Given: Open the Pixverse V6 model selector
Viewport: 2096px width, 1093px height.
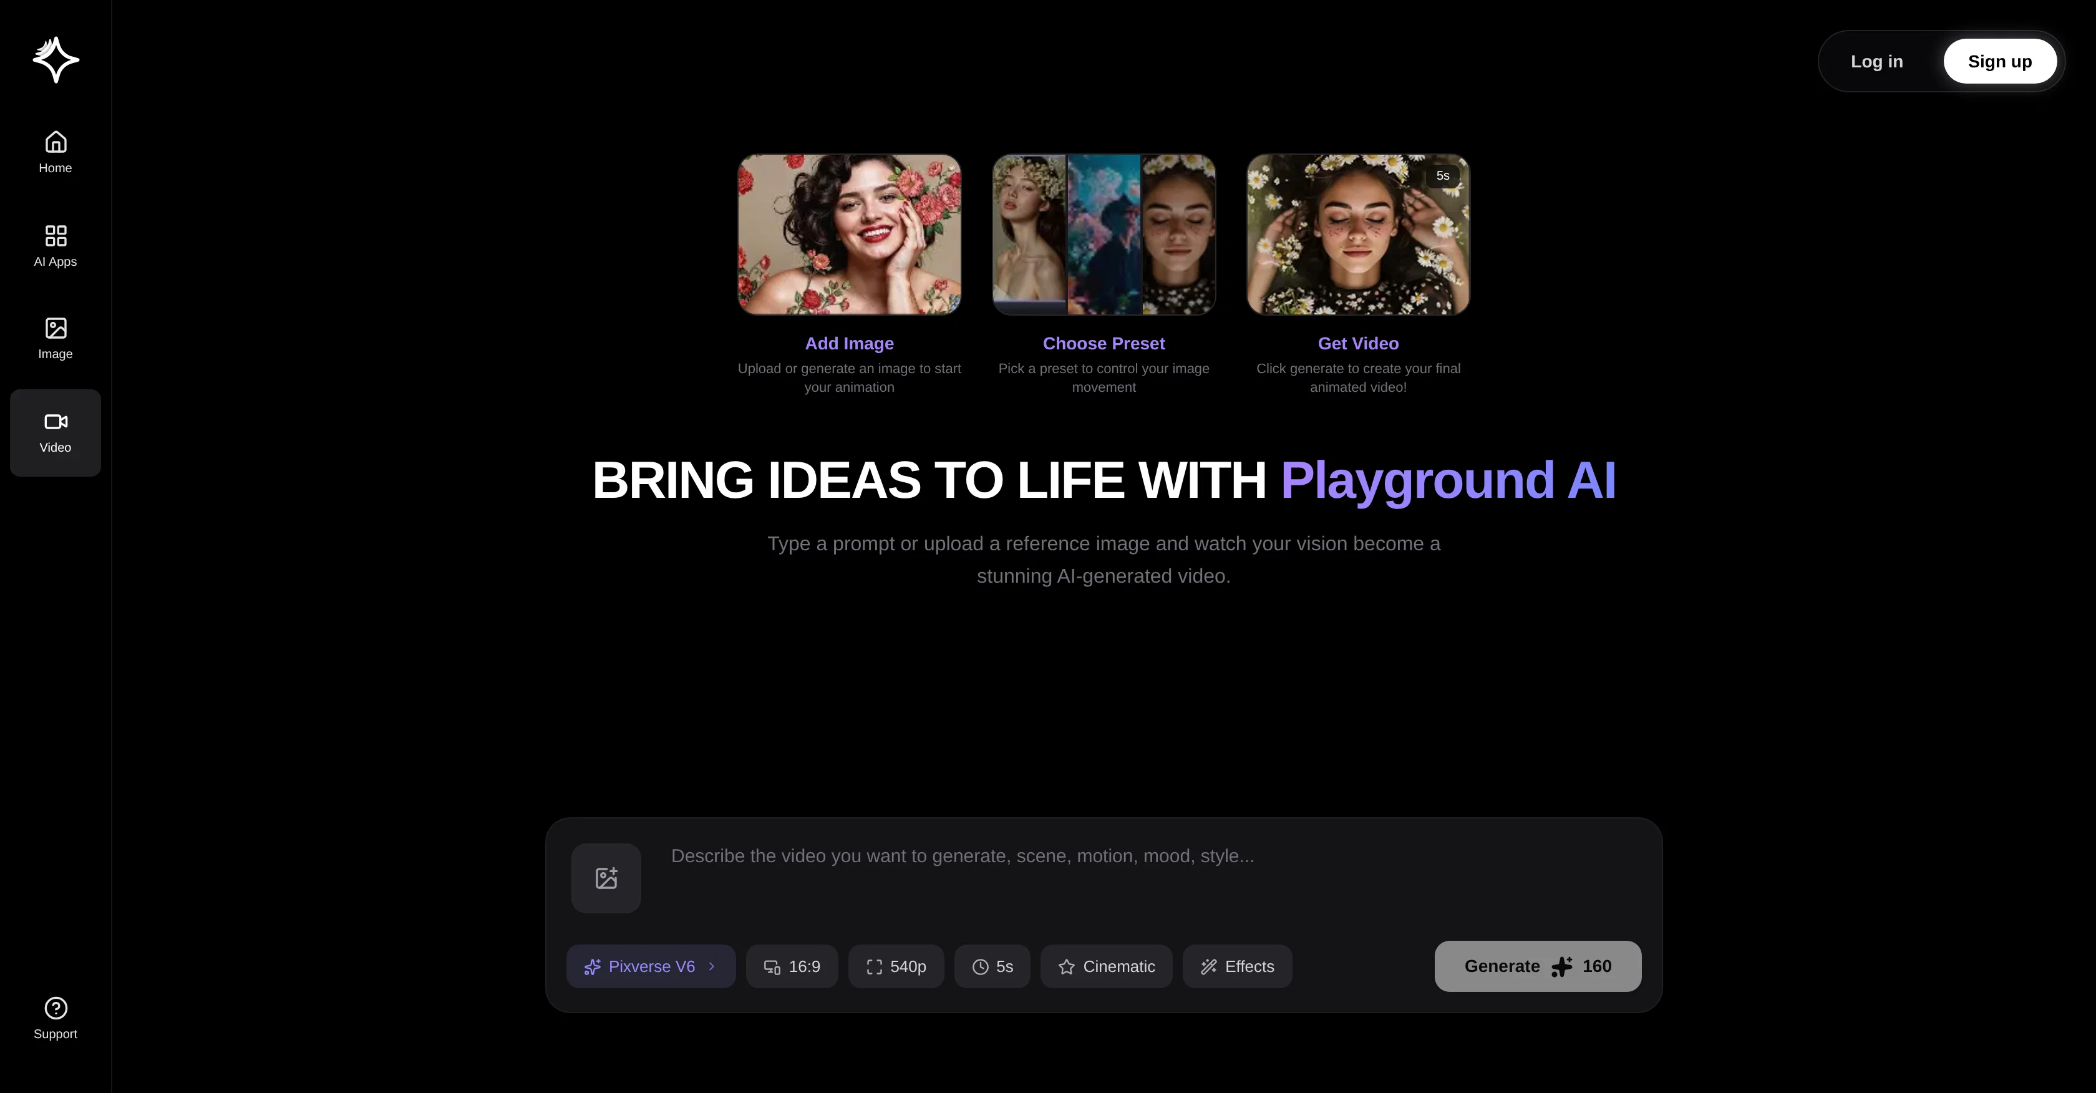Looking at the screenshot, I should pos(650,966).
